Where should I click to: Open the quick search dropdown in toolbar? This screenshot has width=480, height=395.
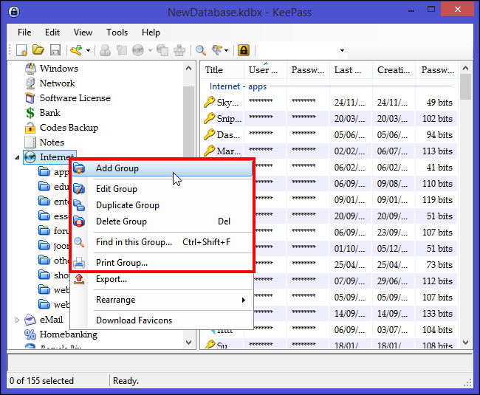point(342,50)
